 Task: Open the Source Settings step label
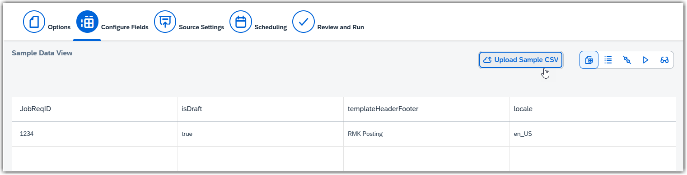[201, 27]
